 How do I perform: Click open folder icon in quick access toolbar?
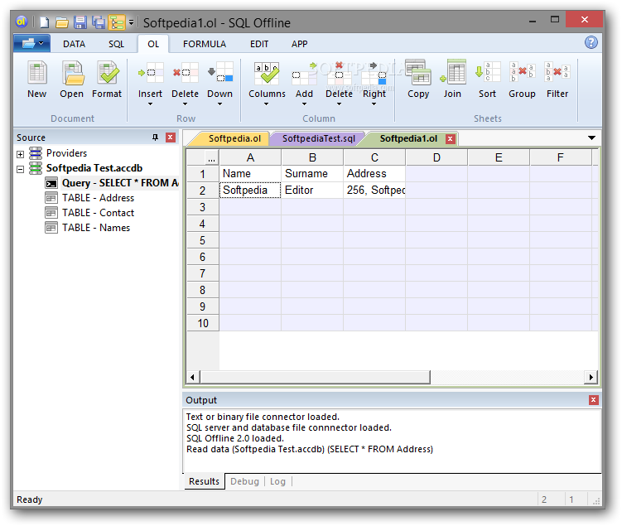pyautogui.click(x=62, y=22)
